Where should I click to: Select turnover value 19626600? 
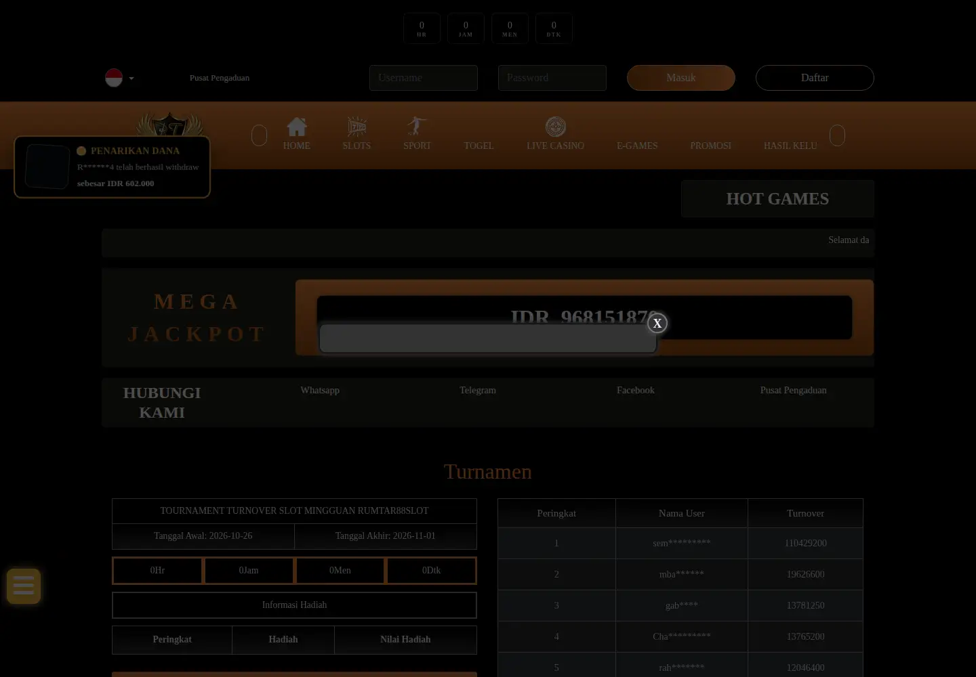point(806,574)
